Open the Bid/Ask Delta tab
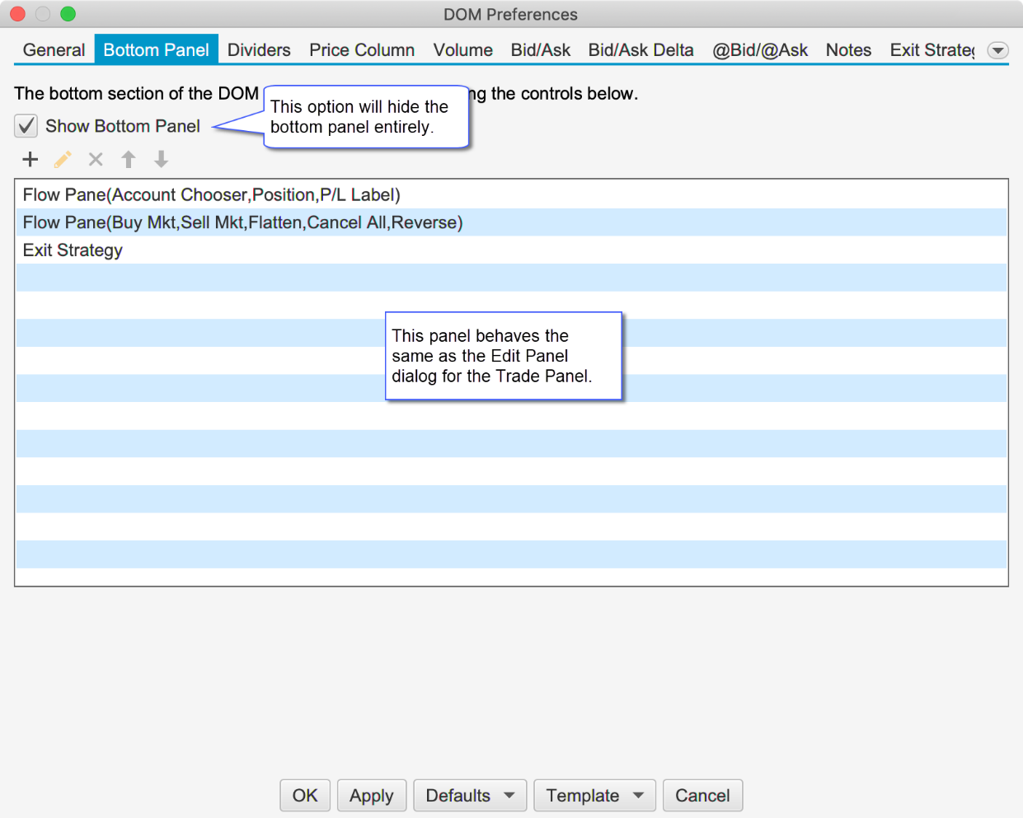 point(641,50)
